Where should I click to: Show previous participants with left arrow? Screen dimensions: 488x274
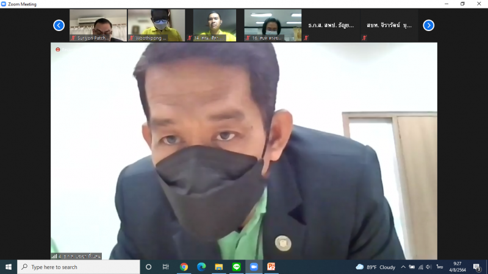pos(59,25)
